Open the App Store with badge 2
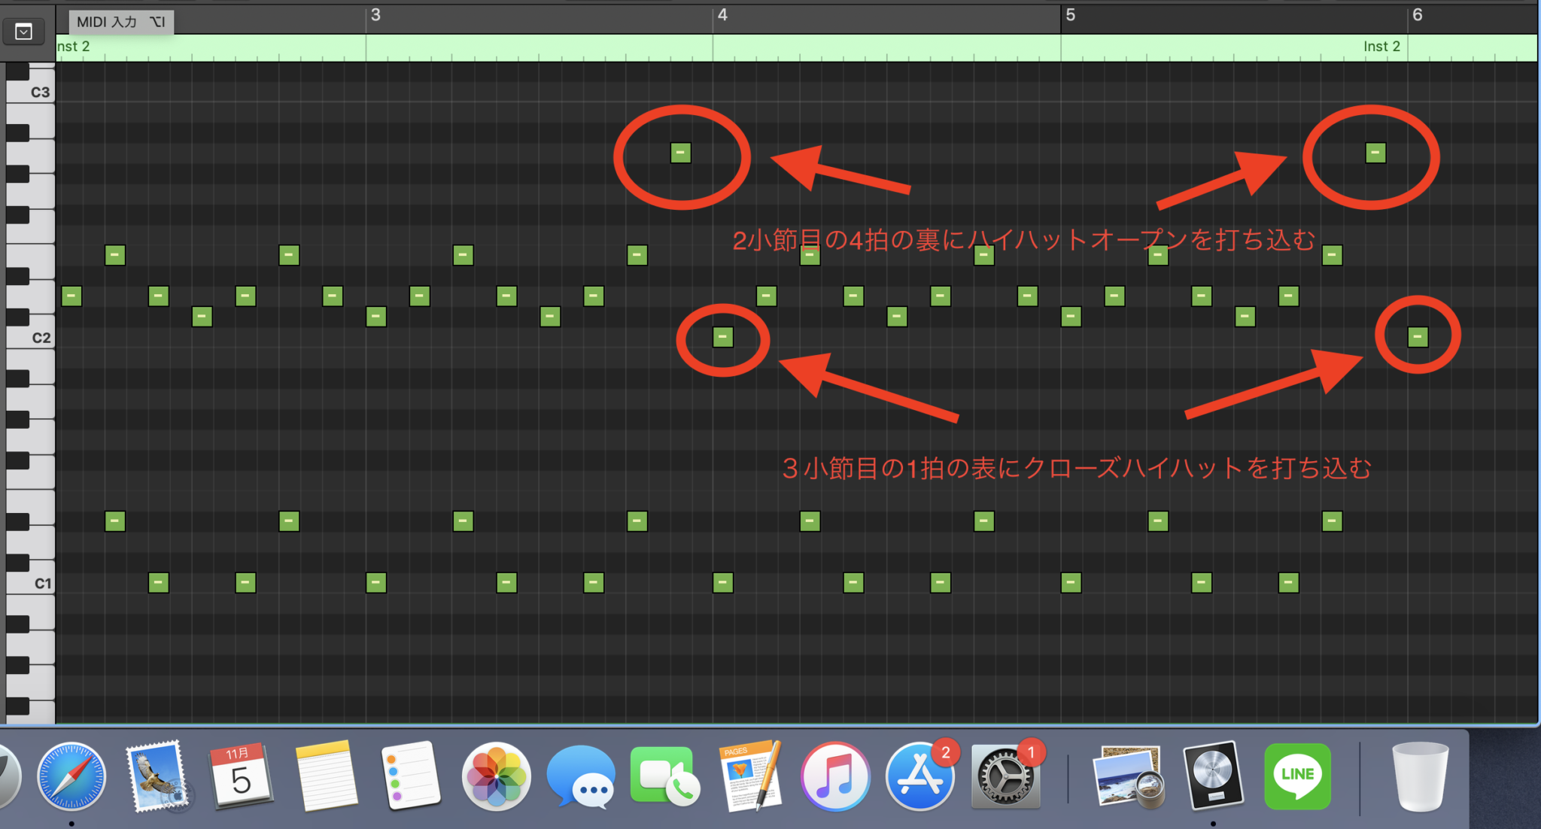 pos(919,776)
